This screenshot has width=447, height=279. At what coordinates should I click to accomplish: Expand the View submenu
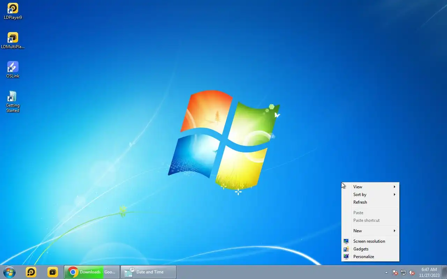point(370,187)
